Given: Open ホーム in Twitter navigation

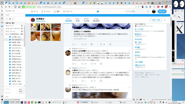Looking at the screenshot, I should click(34, 12).
